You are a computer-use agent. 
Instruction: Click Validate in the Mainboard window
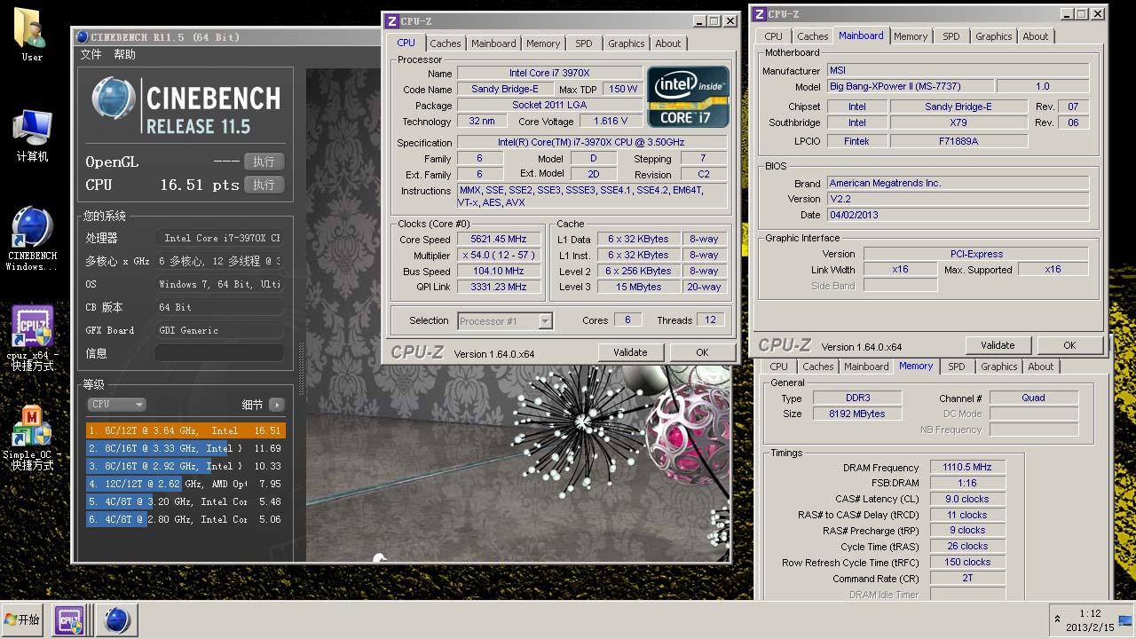[998, 345]
